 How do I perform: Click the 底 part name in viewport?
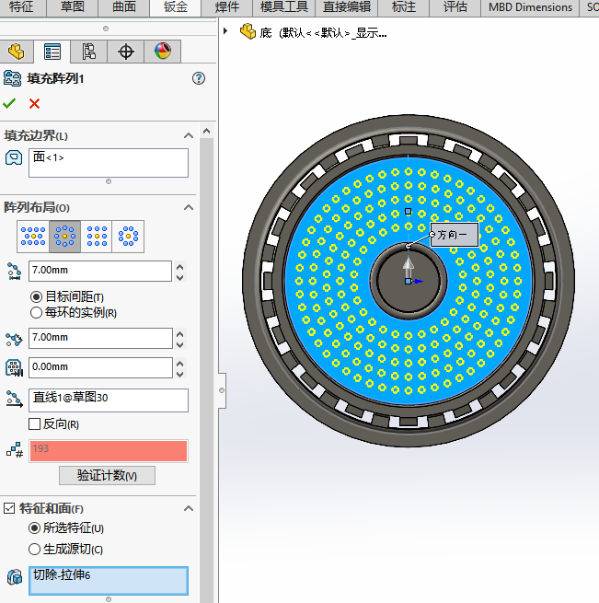[x=266, y=33]
